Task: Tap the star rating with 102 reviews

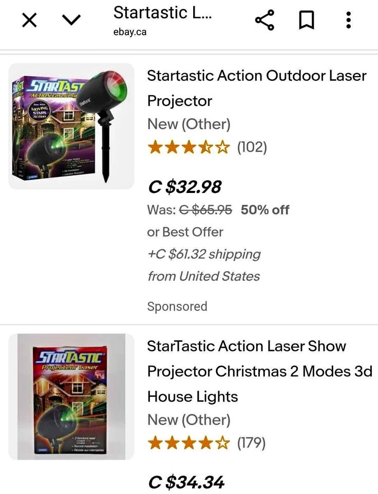Action: point(189,148)
